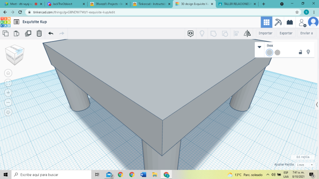
Task: Click the Enviar a button
Action: coord(306,33)
